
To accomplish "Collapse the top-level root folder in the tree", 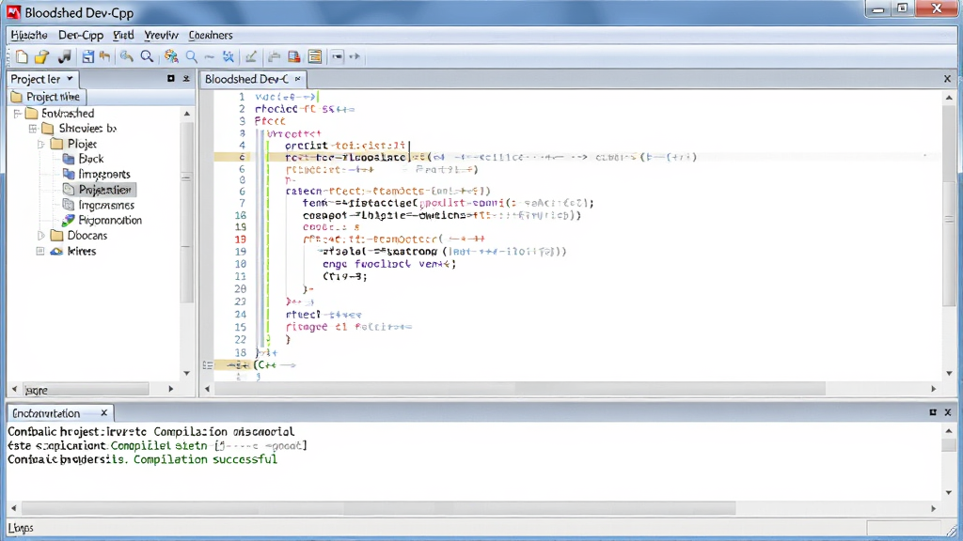I will coord(18,114).
